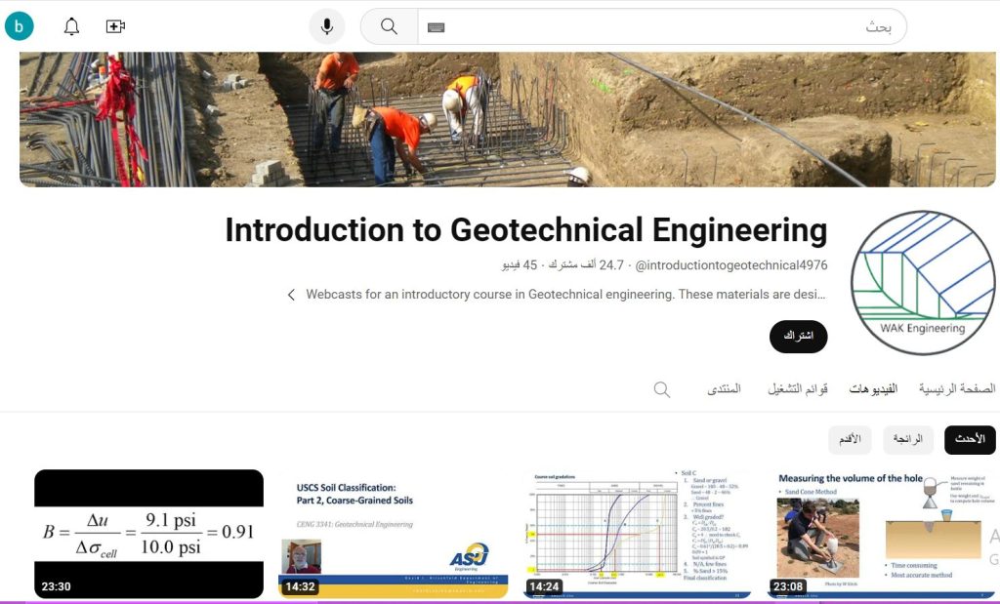Expand the channel description with the chevron

[290, 294]
